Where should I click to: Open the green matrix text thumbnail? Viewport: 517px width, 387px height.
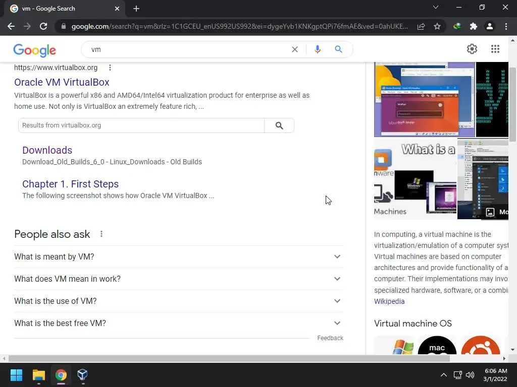(x=492, y=99)
